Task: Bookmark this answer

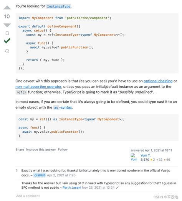Action: click(x=7, y=33)
